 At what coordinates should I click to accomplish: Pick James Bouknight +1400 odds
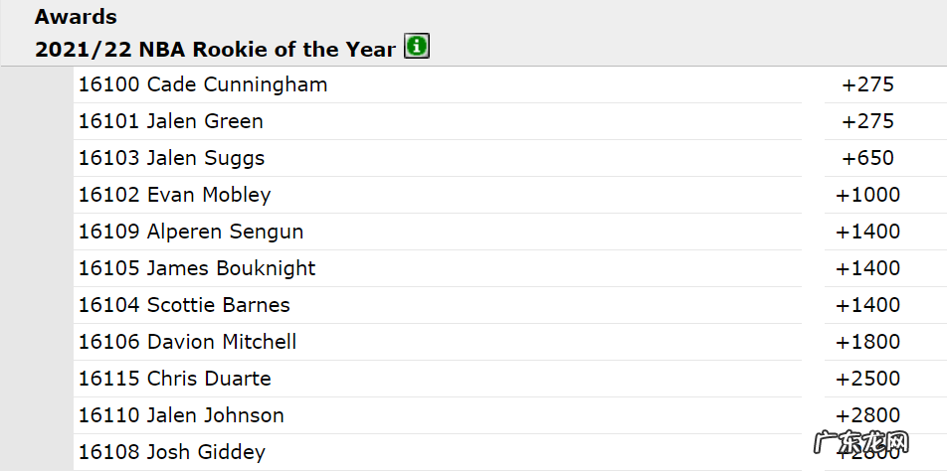[x=867, y=268]
